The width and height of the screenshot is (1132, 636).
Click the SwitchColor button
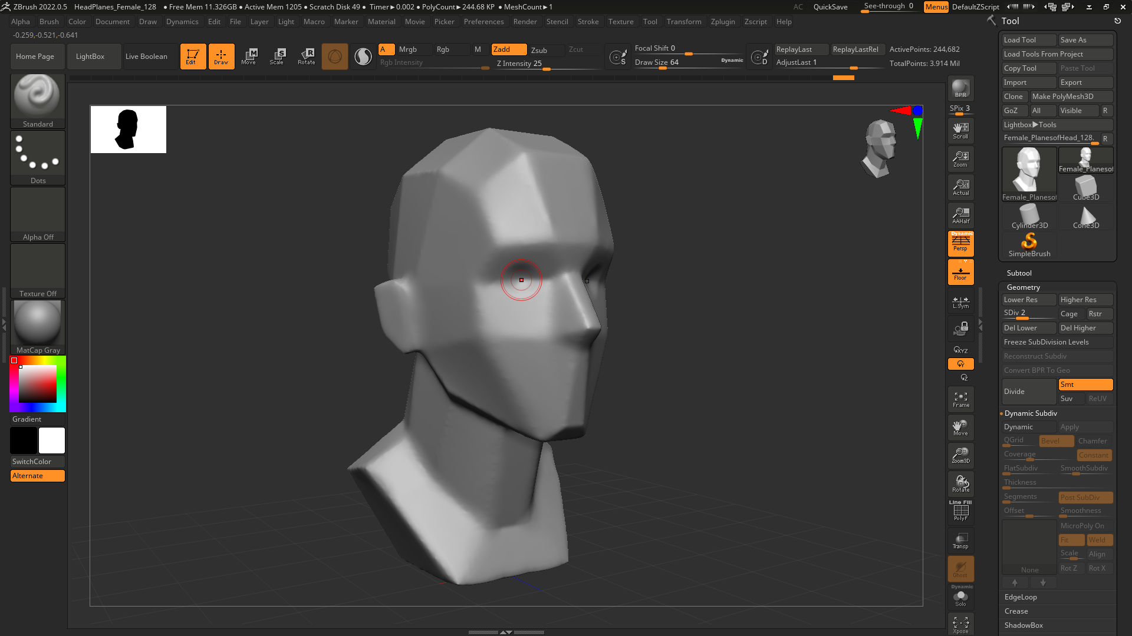pyautogui.click(x=38, y=462)
